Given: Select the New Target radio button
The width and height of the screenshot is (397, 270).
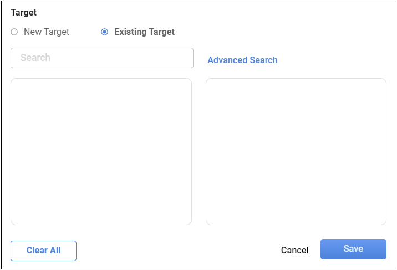Looking at the screenshot, I should tap(14, 32).
